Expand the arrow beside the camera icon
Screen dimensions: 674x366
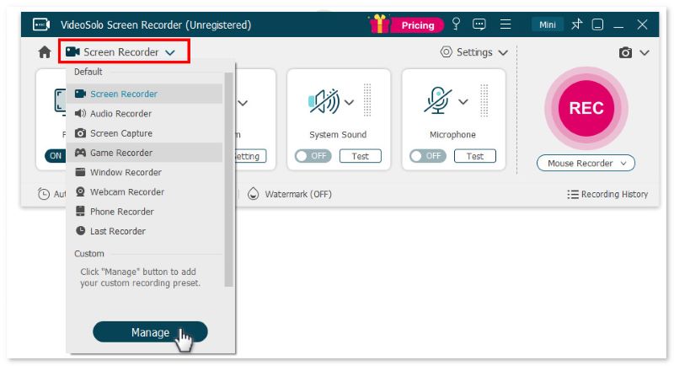tap(644, 52)
